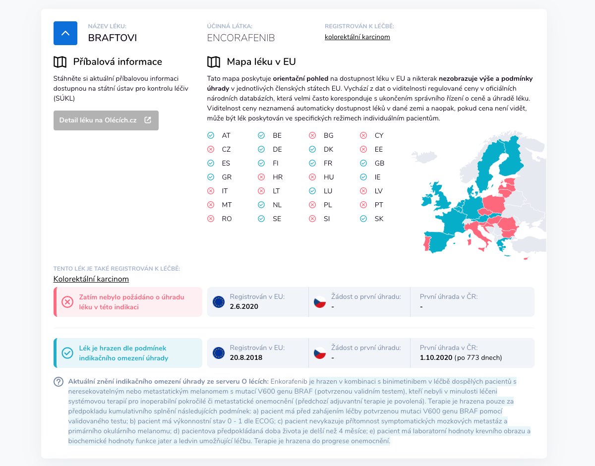Screen dimensions: 595x466
Task: Click the ENCORAFENIB active substance text
Action: [x=241, y=38]
